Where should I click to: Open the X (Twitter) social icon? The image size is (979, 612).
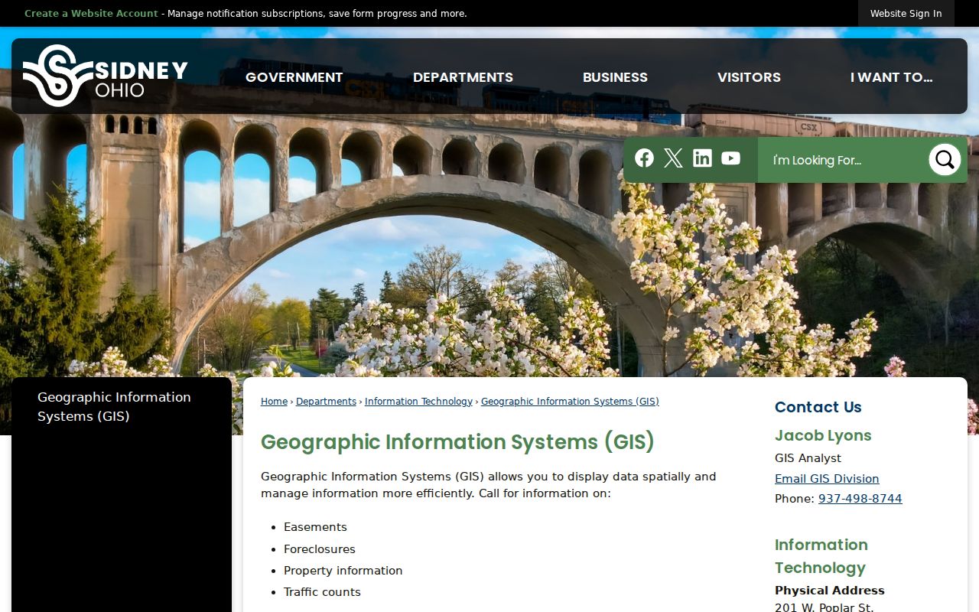coord(673,158)
